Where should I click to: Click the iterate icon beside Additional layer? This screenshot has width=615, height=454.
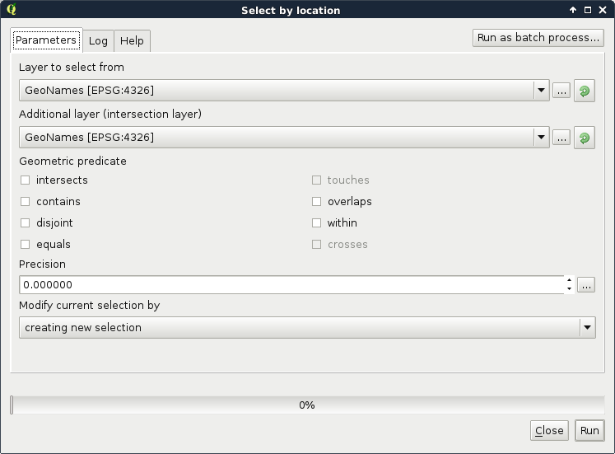point(585,138)
